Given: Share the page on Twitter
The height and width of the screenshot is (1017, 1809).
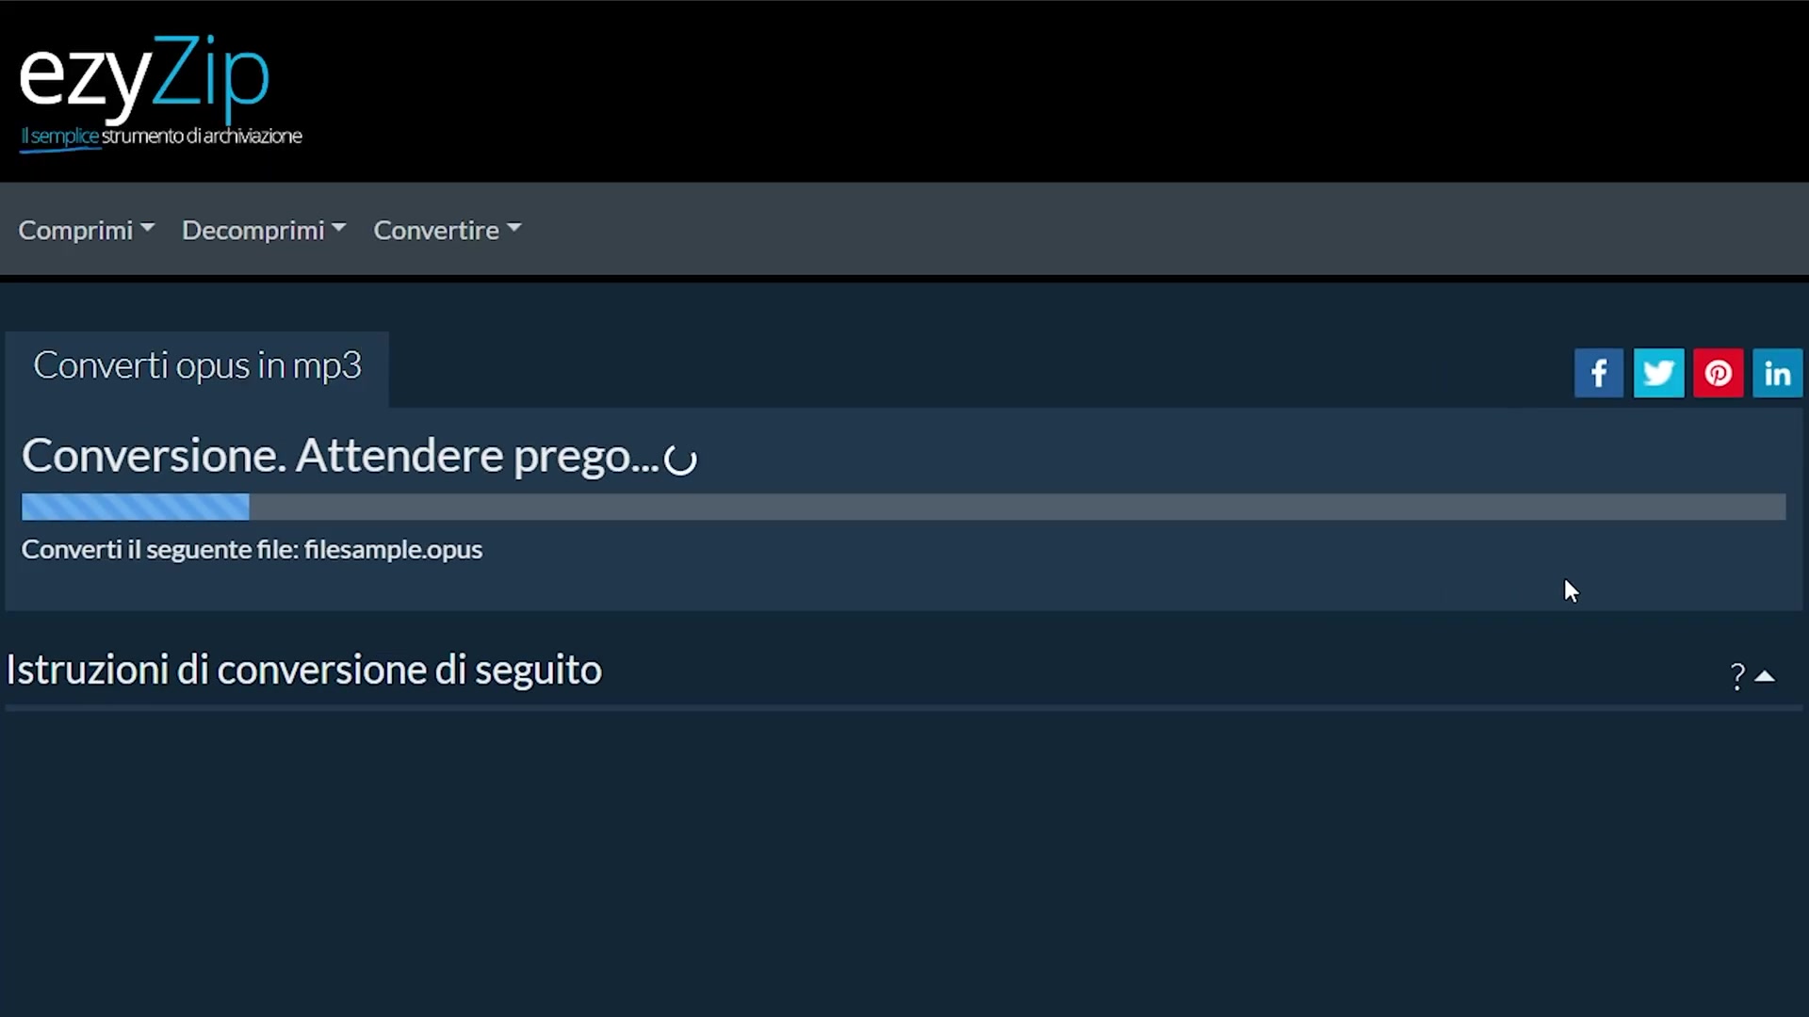Looking at the screenshot, I should tap(1658, 373).
